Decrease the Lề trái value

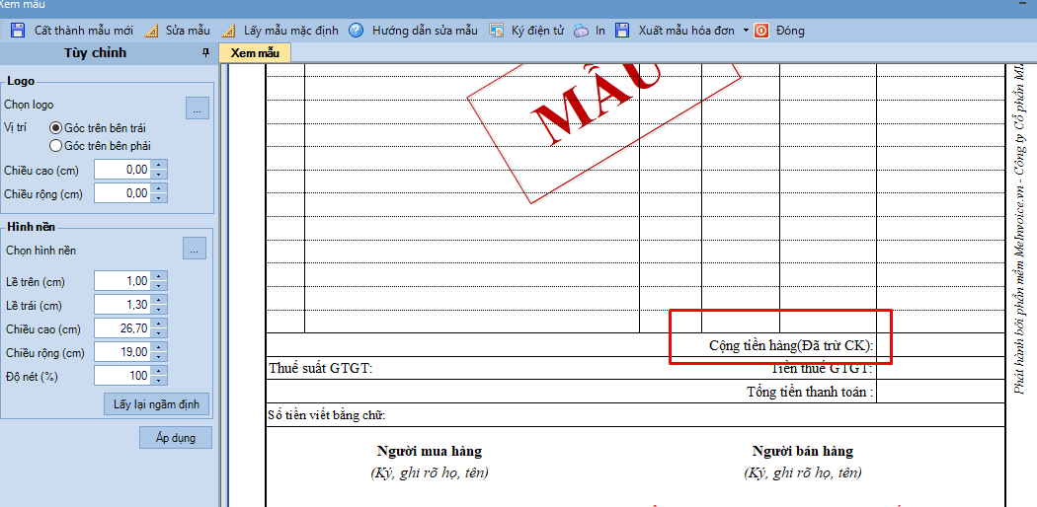pyautogui.click(x=159, y=310)
